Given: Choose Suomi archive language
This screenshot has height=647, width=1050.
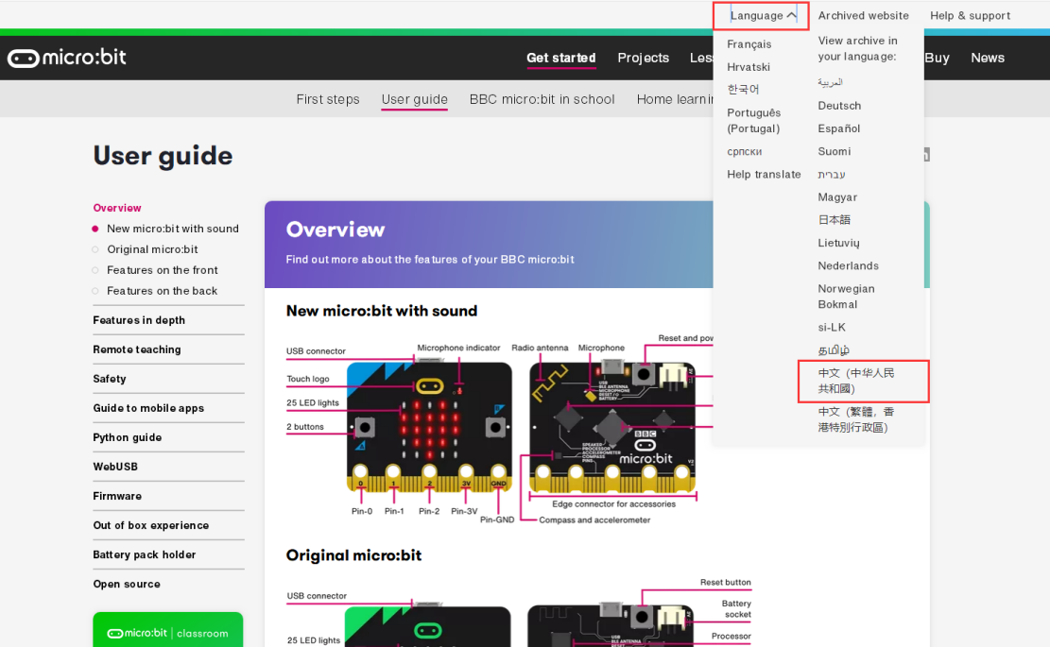Looking at the screenshot, I should click(835, 151).
